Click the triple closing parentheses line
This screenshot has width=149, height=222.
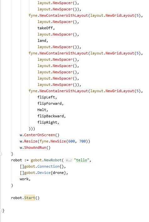point(32,129)
